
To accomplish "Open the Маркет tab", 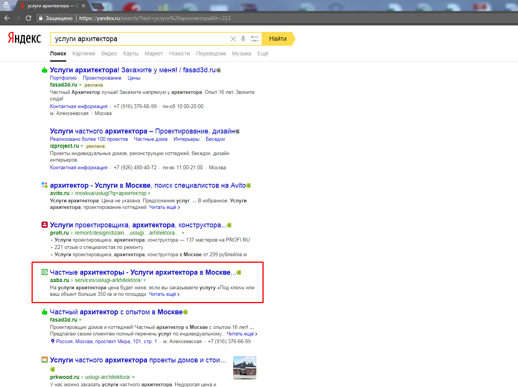I will click(x=154, y=53).
